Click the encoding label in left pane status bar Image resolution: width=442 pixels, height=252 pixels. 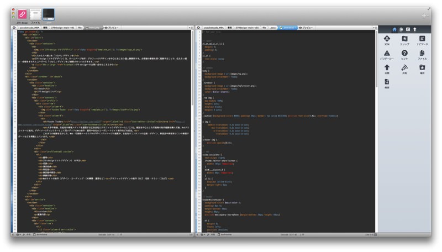[106, 234]
